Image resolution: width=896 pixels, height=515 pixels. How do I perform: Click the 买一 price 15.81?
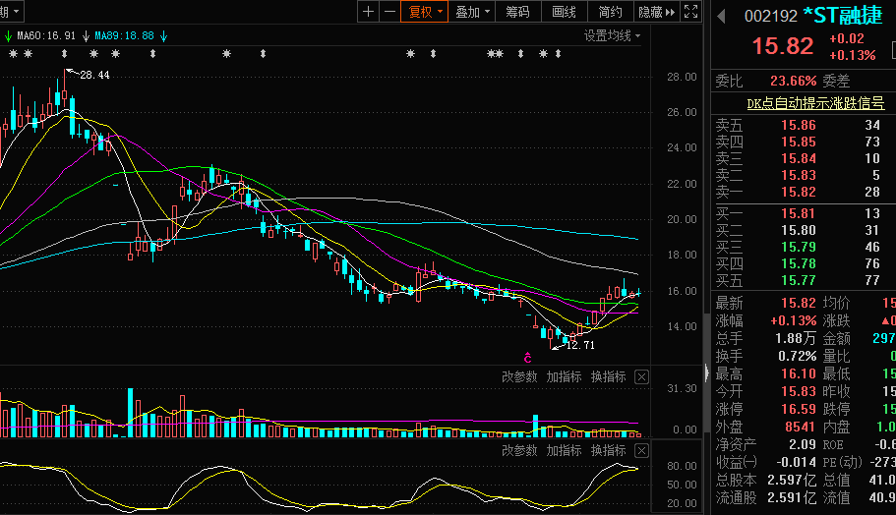(x=799, y=213)
